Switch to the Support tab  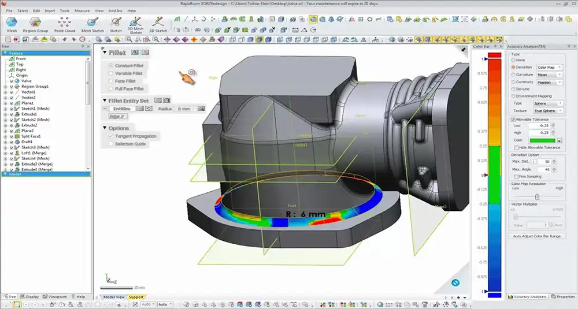[x=136, y=297]
